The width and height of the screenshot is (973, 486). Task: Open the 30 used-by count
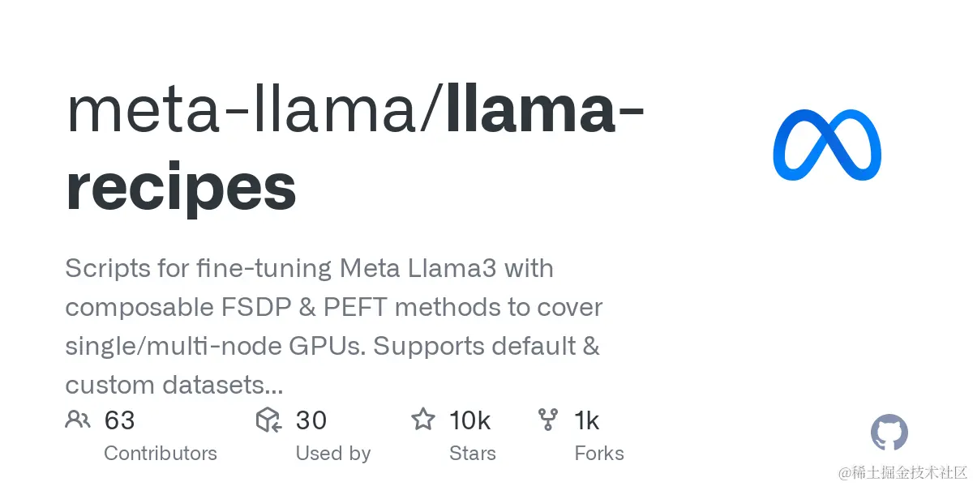311,420
